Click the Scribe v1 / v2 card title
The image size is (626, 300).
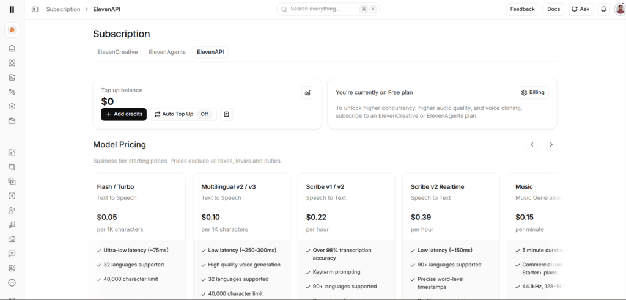(325, 187)
